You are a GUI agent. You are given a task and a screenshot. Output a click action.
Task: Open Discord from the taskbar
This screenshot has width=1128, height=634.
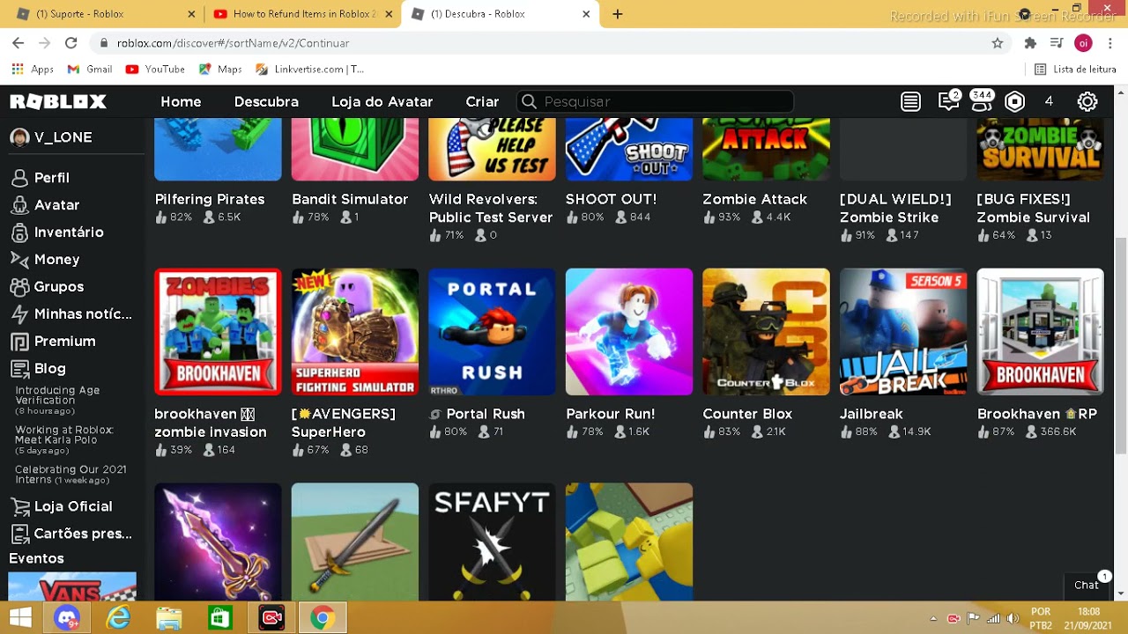[x=67, y=618]
